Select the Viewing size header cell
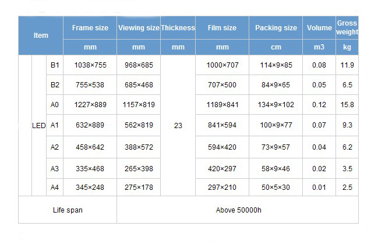The image size is (378, 244). [x=139, y=28]
